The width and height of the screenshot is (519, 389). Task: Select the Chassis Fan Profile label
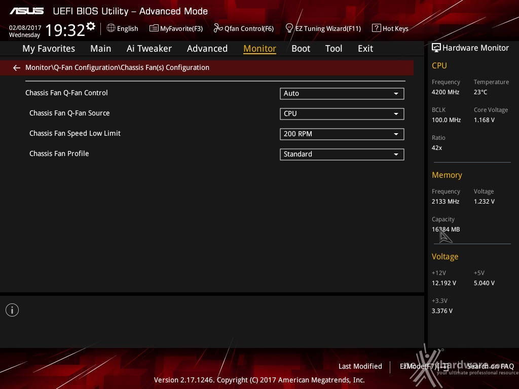click(59, 153)
